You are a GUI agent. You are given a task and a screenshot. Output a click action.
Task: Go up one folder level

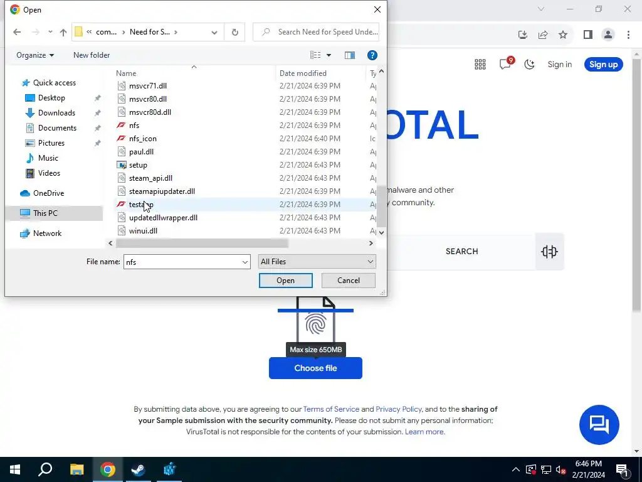pos(63,32)
